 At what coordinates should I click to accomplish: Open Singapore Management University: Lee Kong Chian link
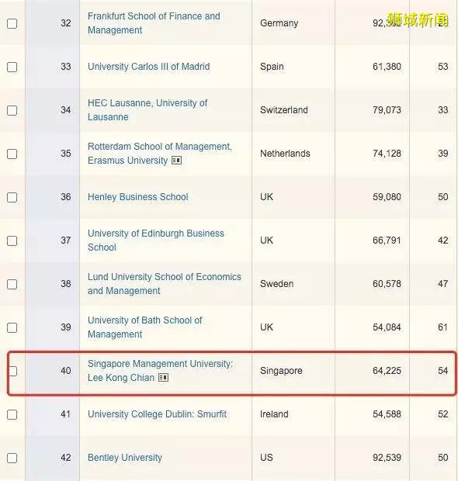[160, 371]
